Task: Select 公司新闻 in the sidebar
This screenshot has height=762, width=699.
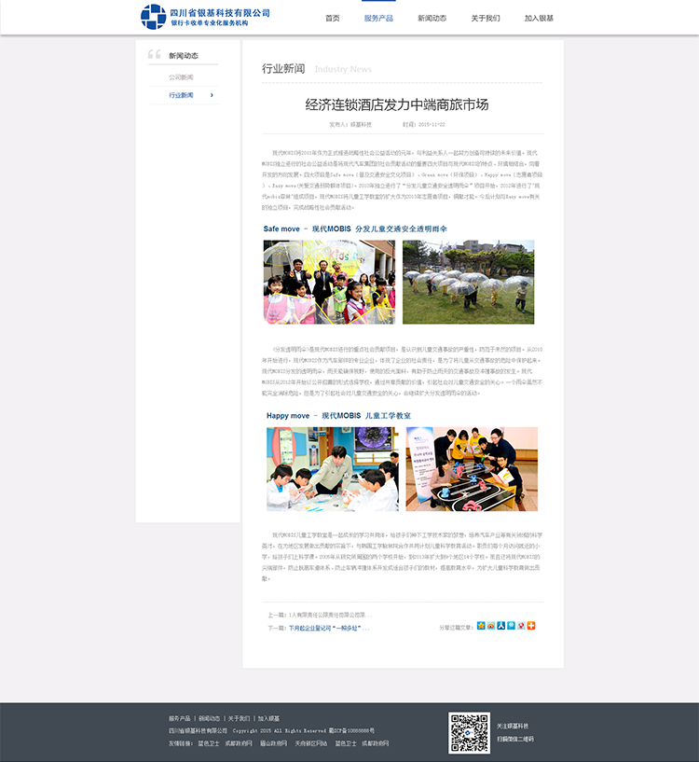Action: click(x=181, y=77)
